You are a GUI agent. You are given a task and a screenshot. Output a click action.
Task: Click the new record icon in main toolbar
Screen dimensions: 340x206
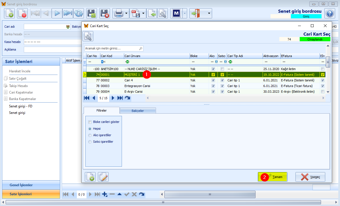(9, 13)
